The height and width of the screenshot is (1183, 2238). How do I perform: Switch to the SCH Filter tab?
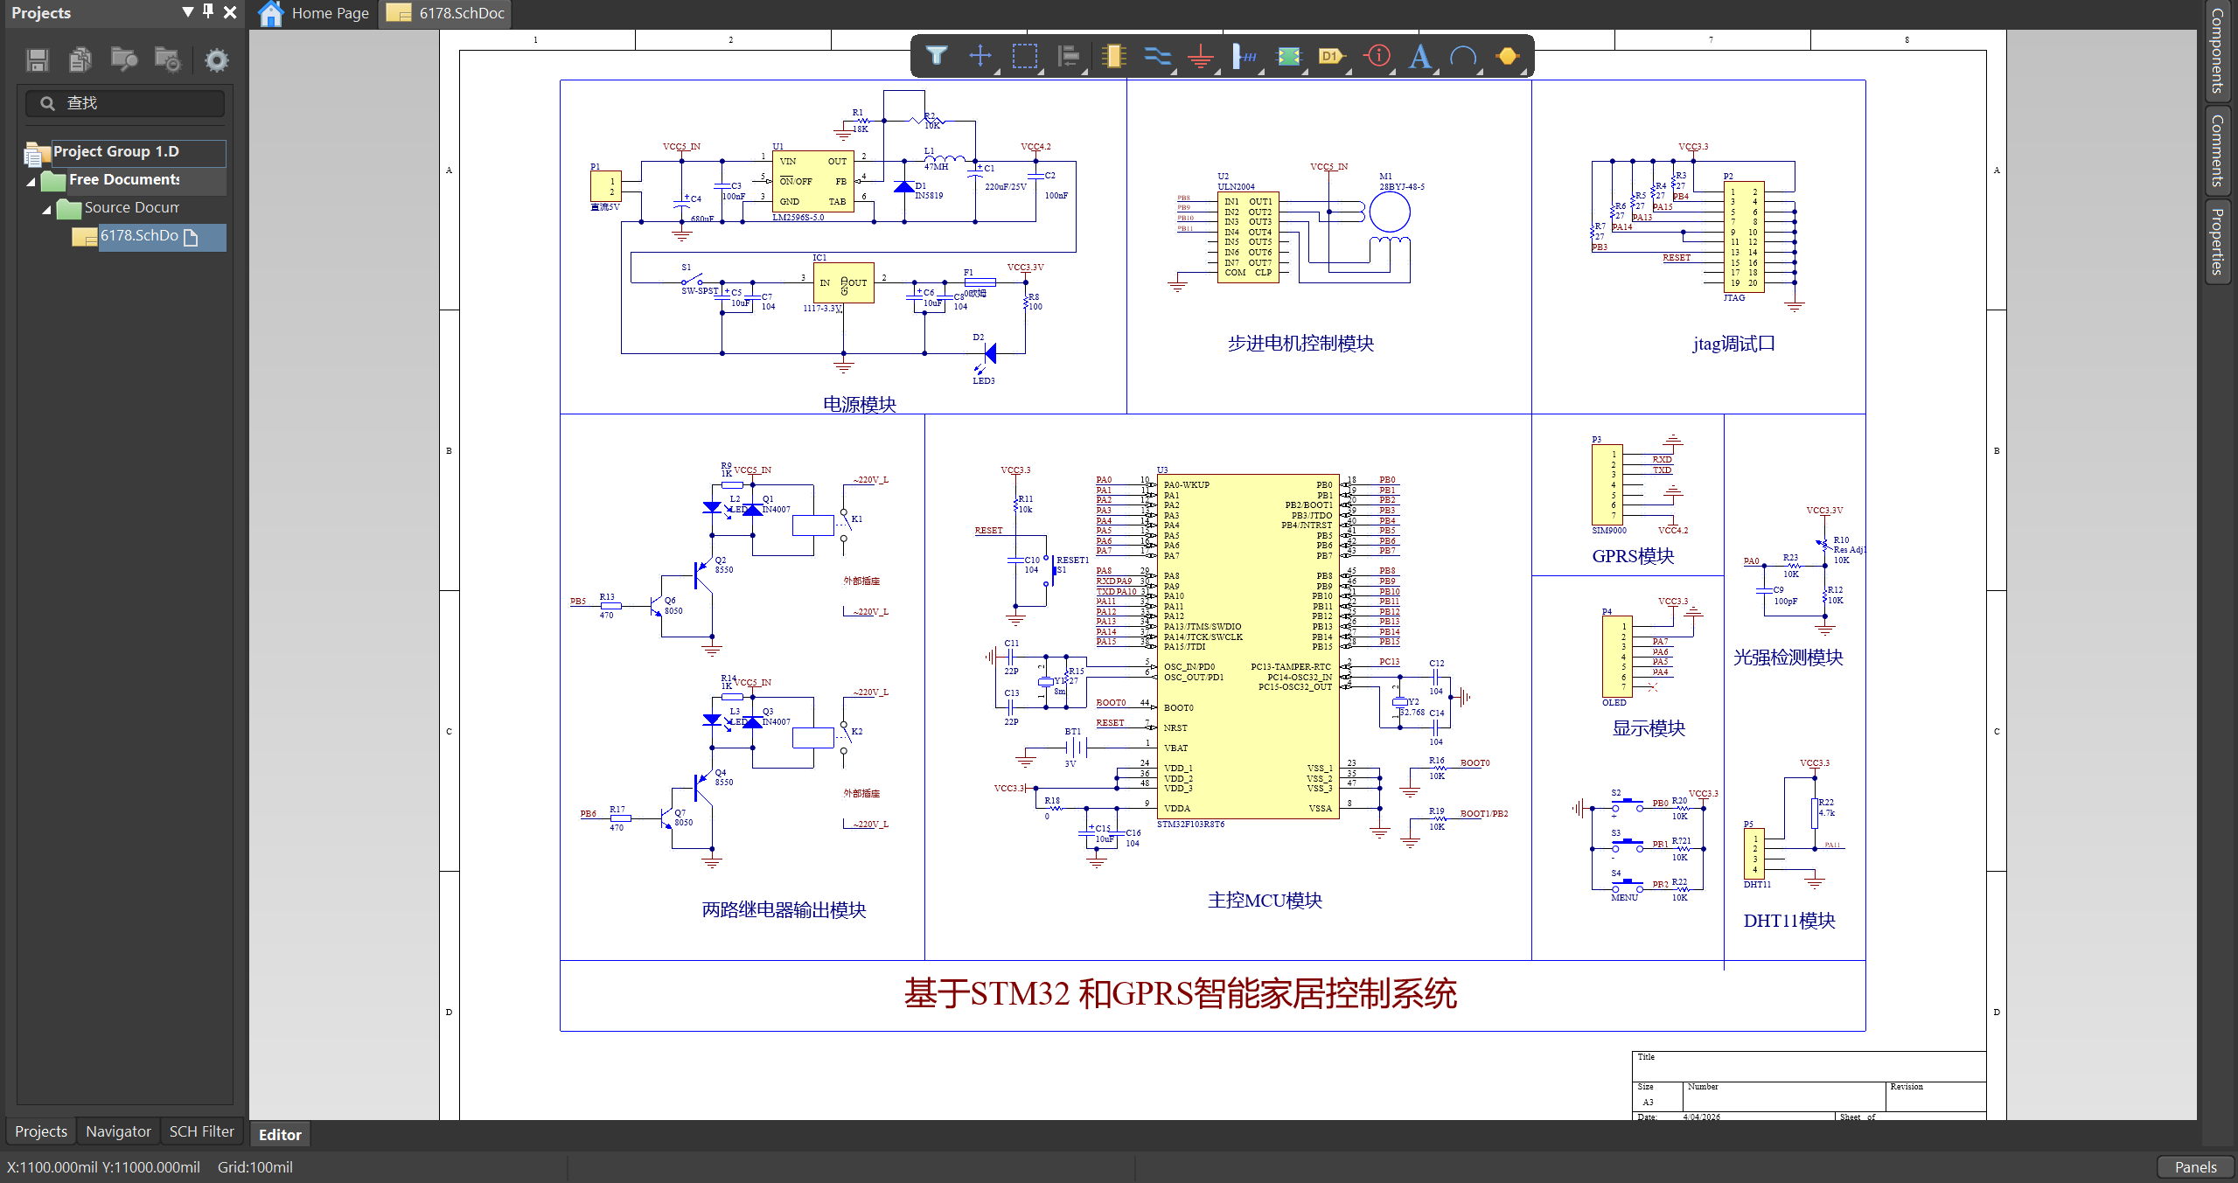pyautogui.click(x=201, y=1131)
